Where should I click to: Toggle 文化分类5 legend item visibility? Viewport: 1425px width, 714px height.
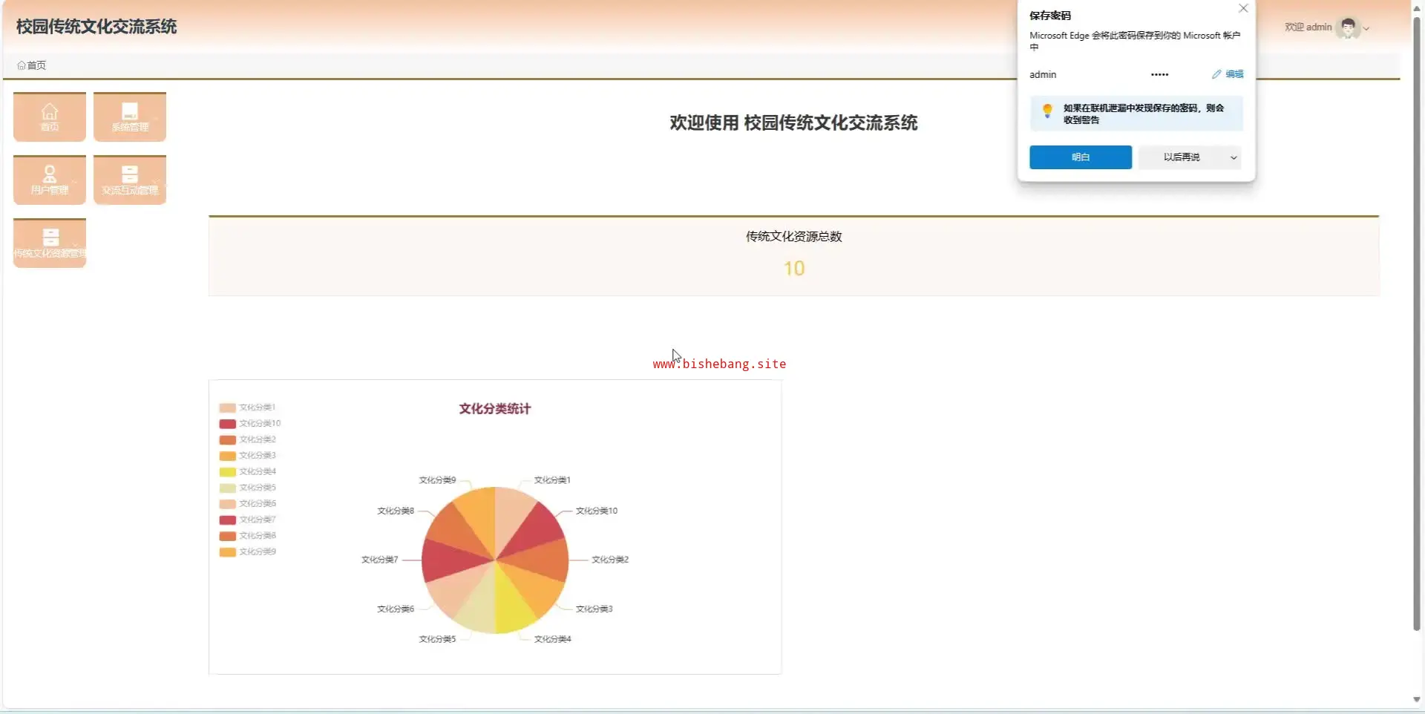247,488
